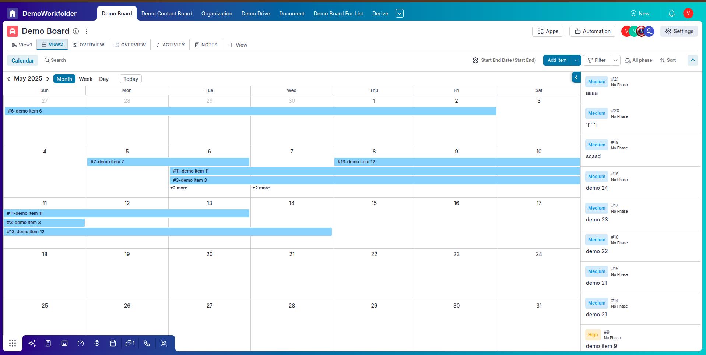The width and height of the screenshot is (706, 355).
Task: Add a new View
Action: click(x=238, y=45)
